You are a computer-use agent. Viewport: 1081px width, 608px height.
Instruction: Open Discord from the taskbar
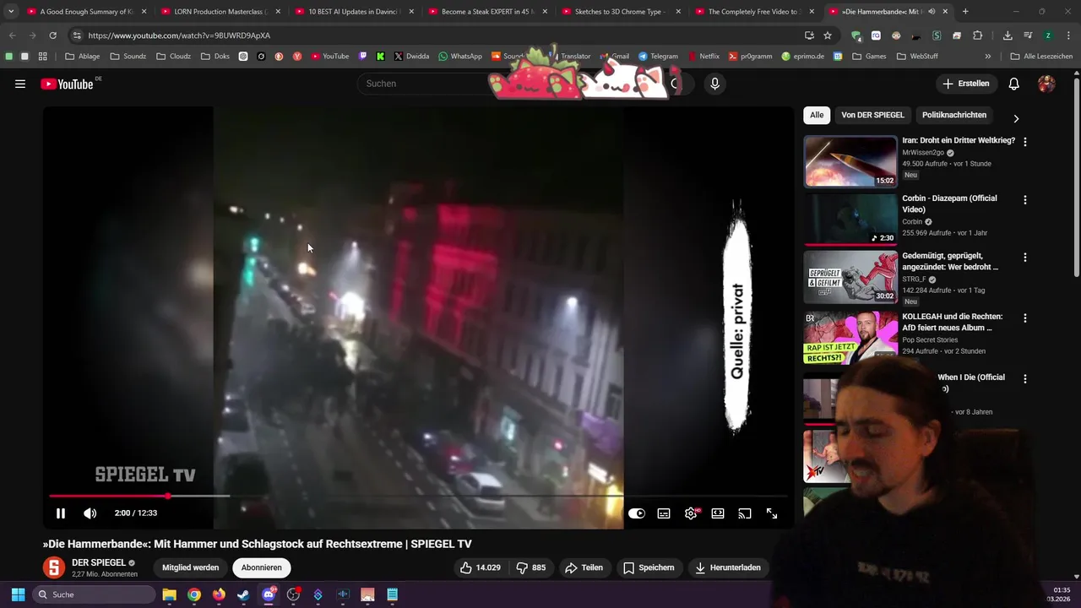269,594
